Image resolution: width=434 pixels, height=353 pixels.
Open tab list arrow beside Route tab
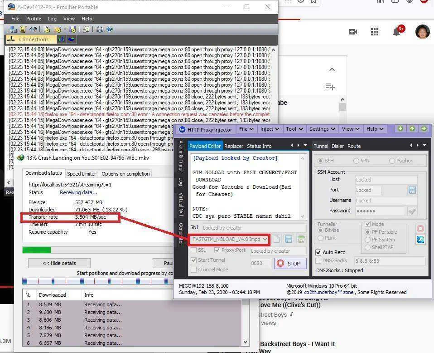pos(424,145)
